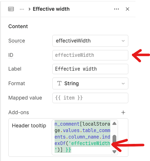Click inside the Header tooltip code editor
This screenshot has width=150, height=161.
tap(82, 137)
